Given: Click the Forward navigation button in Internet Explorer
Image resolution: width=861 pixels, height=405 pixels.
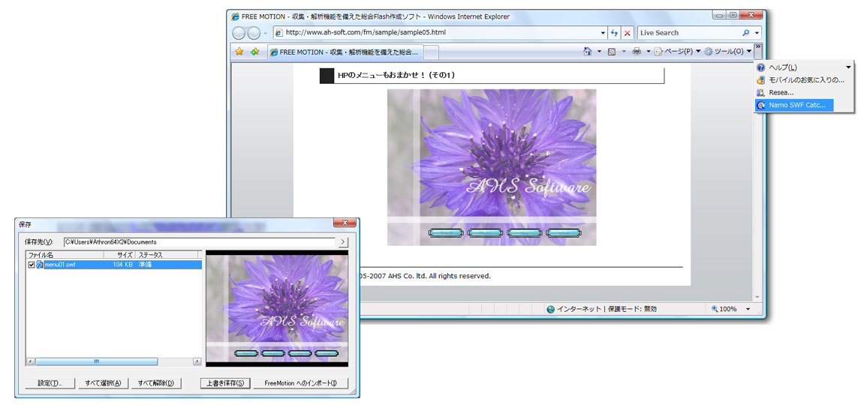Looking at the screenshot, I should (x=254, y=33).
